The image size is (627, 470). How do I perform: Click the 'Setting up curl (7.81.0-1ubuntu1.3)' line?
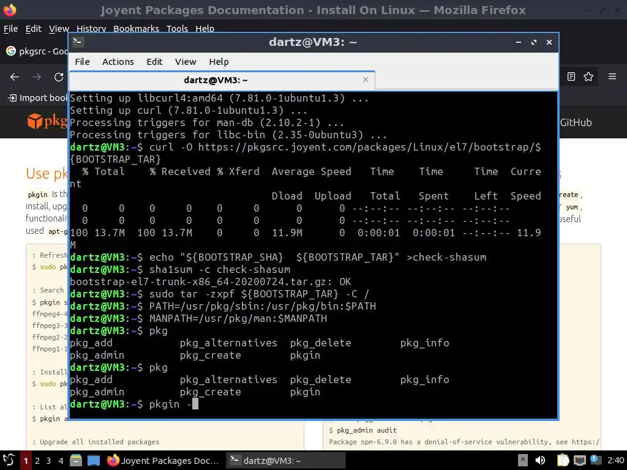189,110
